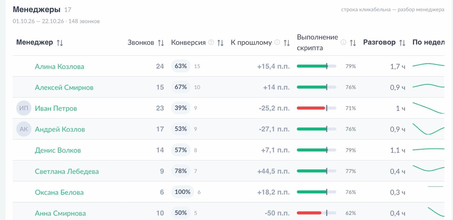Click Анна Смирнова's red script bar
This screenshot has height=220, width=453.
[317, 213]
